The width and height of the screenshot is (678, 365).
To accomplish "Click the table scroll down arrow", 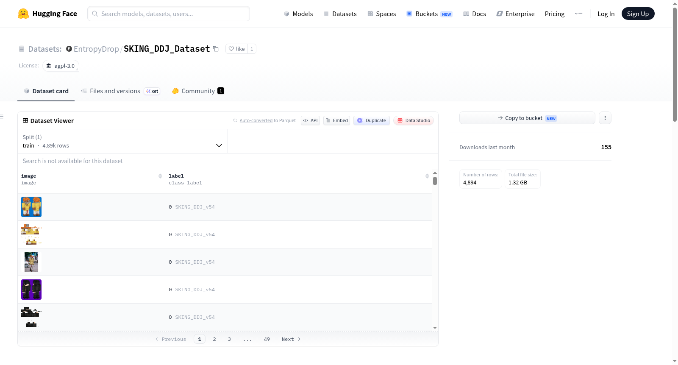I will [x=435, y=328].
